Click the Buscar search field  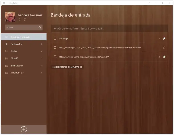[24, 28]
